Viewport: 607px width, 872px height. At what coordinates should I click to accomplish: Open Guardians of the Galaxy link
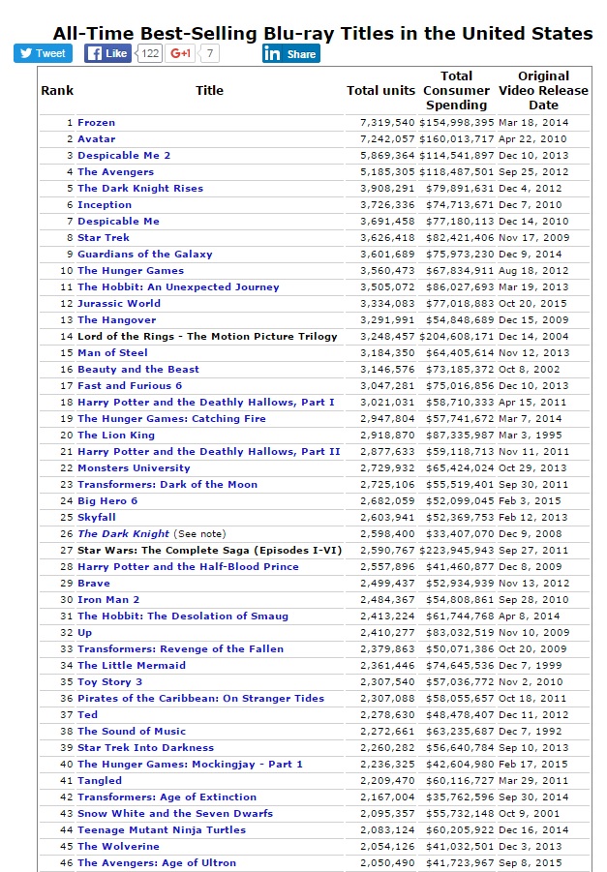pyautogui.click(x=145, y=255)
